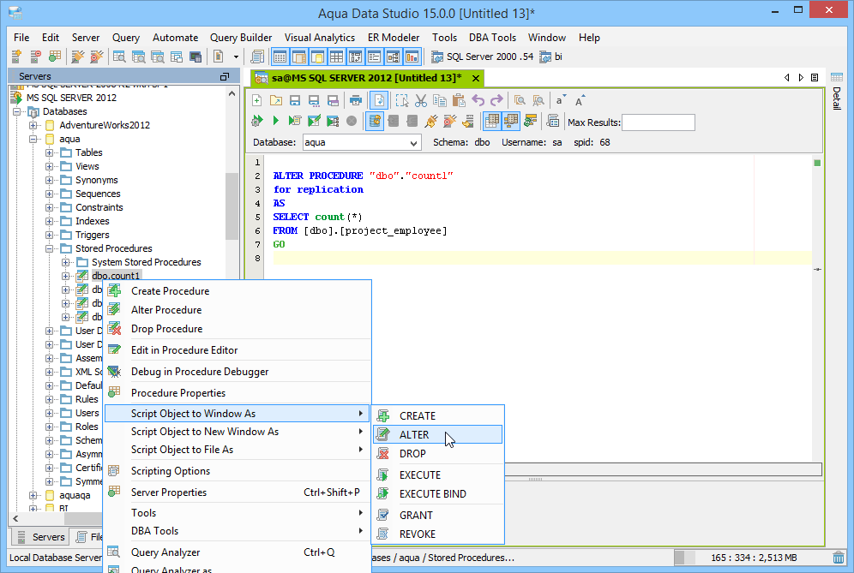Click the Find magnifier icon in editor toolbar

pos(520,100)
